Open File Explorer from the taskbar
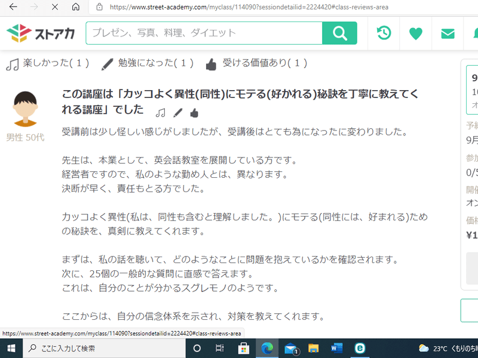Viewport: 478px width, 358px height. [313, 348]
